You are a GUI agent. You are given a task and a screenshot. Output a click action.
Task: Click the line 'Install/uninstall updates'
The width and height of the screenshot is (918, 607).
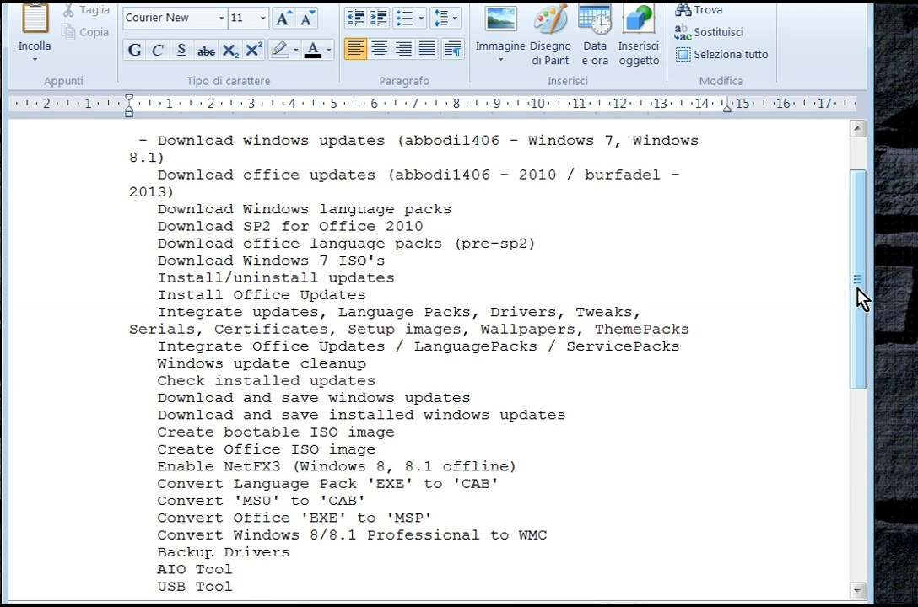[276, 277]
